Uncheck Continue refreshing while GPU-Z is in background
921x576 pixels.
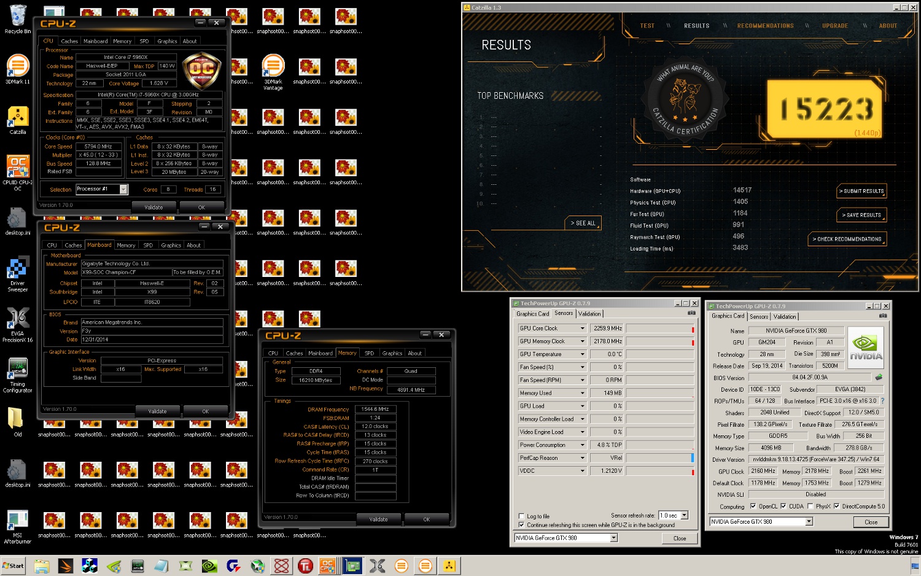point(522,525)
